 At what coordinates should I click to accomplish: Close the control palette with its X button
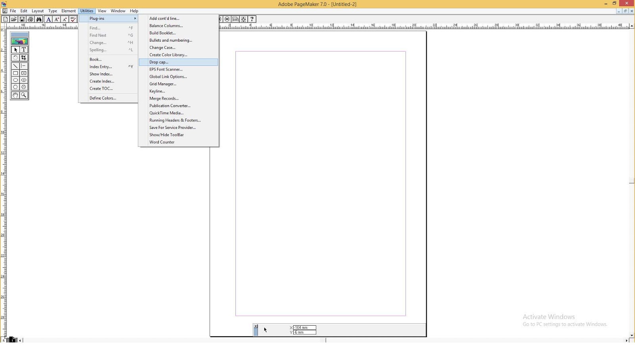pyautogui.click(x=256, y=326)
